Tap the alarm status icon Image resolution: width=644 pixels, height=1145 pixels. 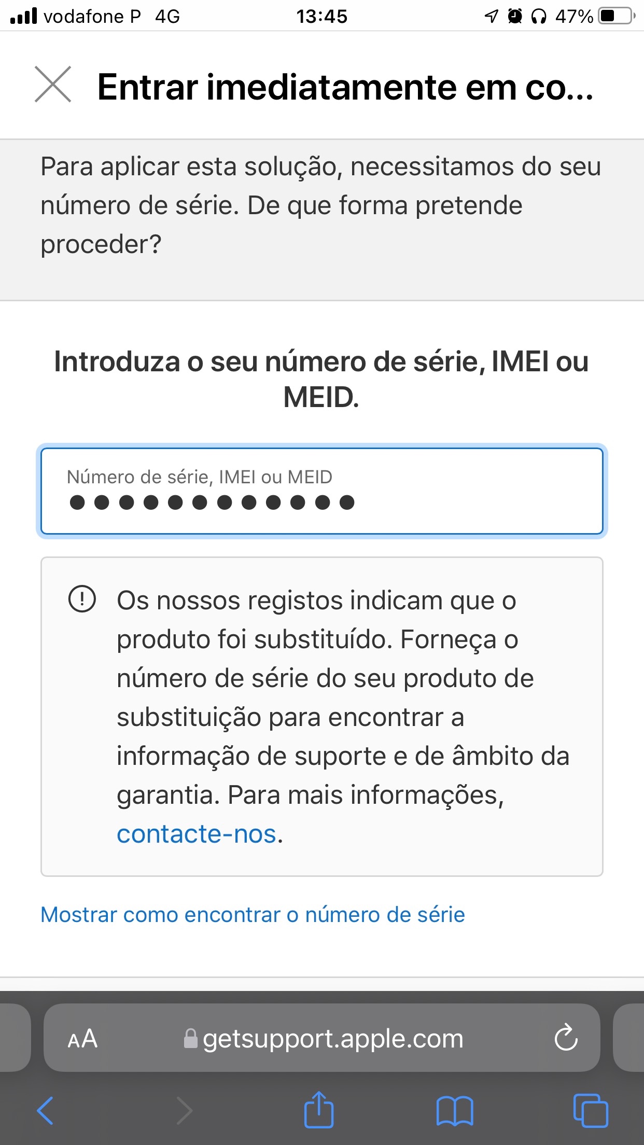pyautogui.click(x=514, y=17)
